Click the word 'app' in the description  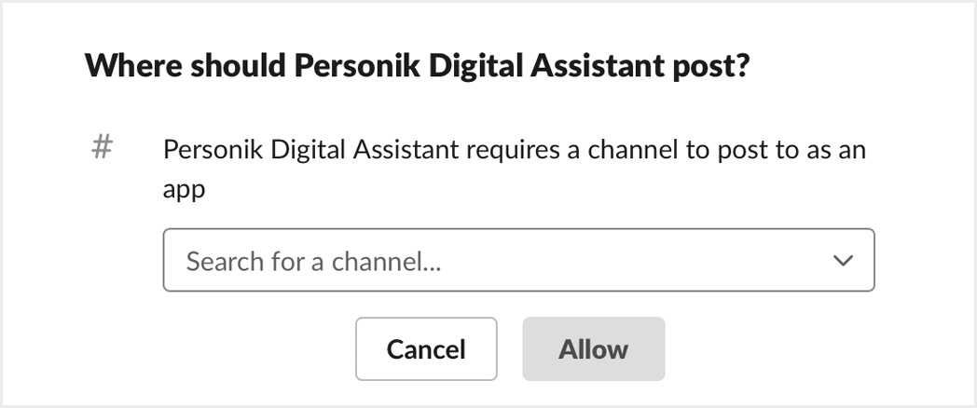184,190
